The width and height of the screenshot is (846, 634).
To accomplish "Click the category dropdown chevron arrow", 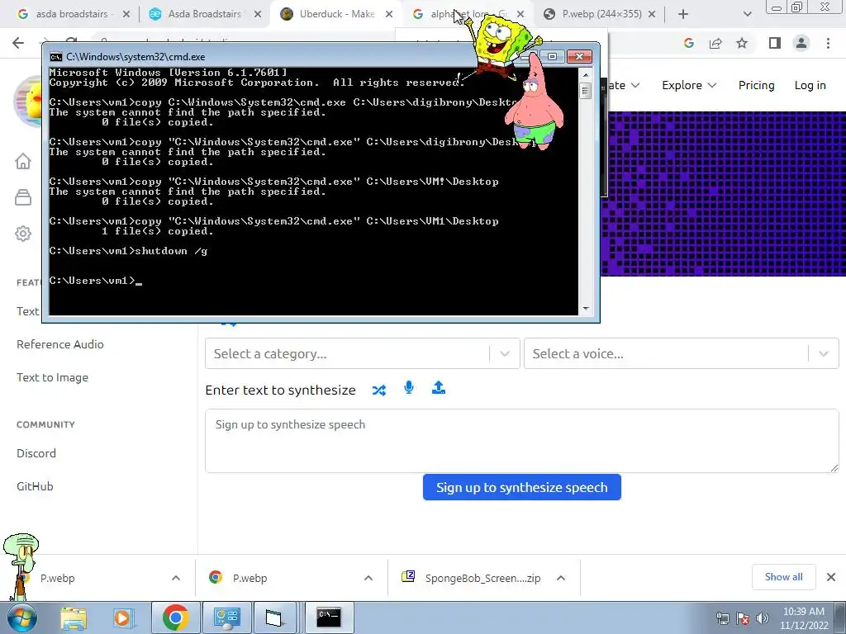I will [505, 353].
